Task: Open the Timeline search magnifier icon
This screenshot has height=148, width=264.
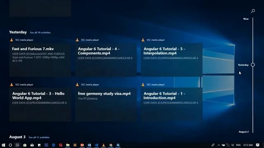Action: coord(253,11)
